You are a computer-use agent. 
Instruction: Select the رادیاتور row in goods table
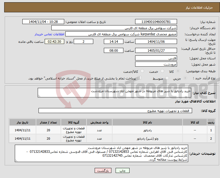[x=112, y=130]
